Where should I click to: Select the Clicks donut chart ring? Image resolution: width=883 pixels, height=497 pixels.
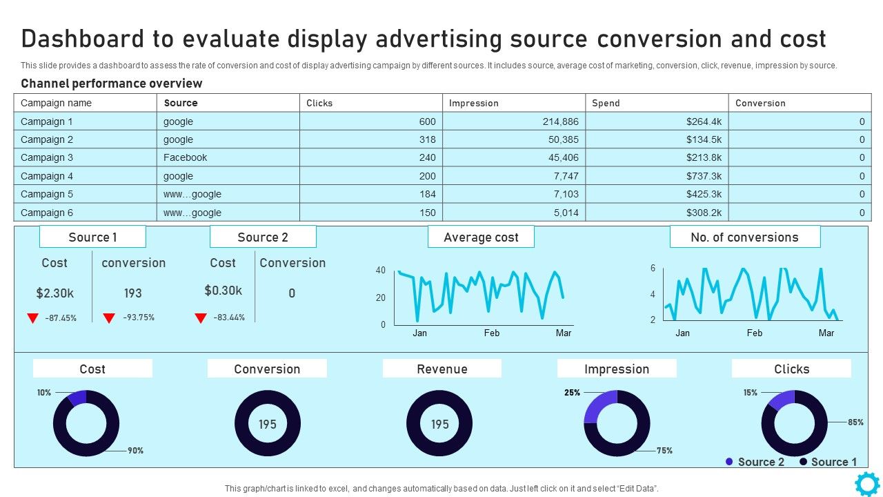click(x=794, y=423)
